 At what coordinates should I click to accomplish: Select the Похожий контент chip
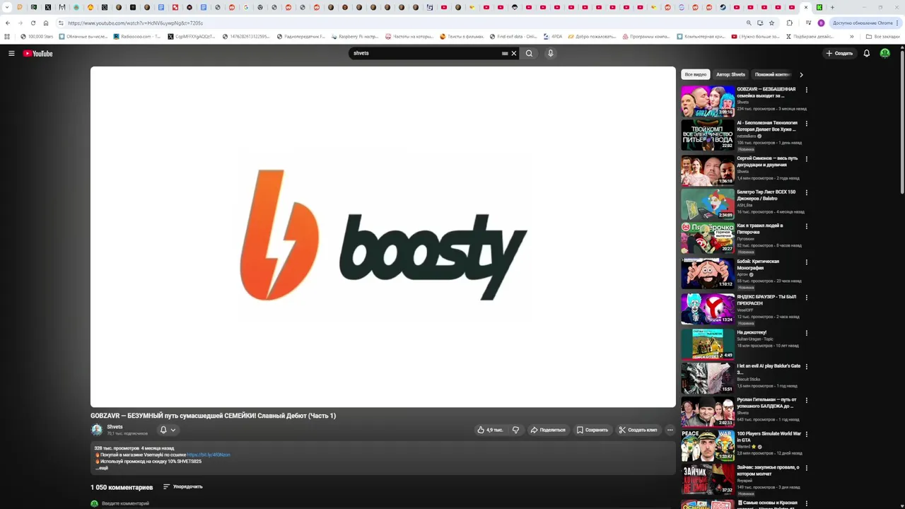point(772,74)
